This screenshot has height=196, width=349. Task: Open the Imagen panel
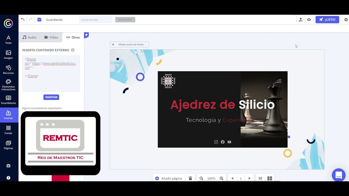(8, 55)
